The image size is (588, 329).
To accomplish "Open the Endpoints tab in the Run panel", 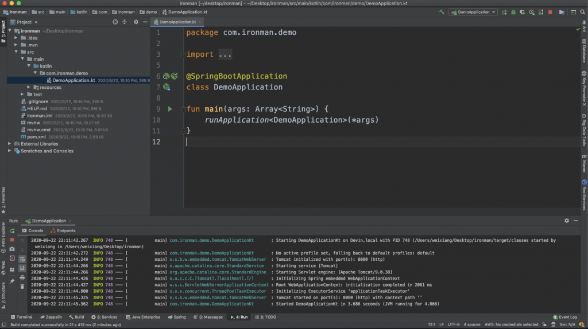I will [63, 230].
